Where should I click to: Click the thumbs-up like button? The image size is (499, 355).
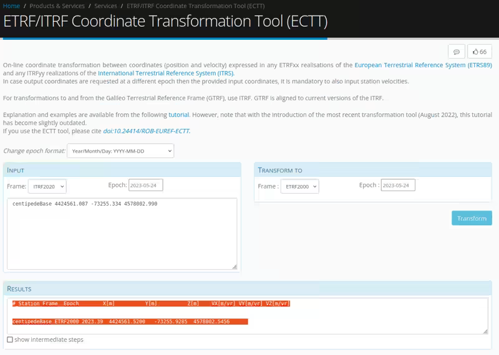click(479, 52)
